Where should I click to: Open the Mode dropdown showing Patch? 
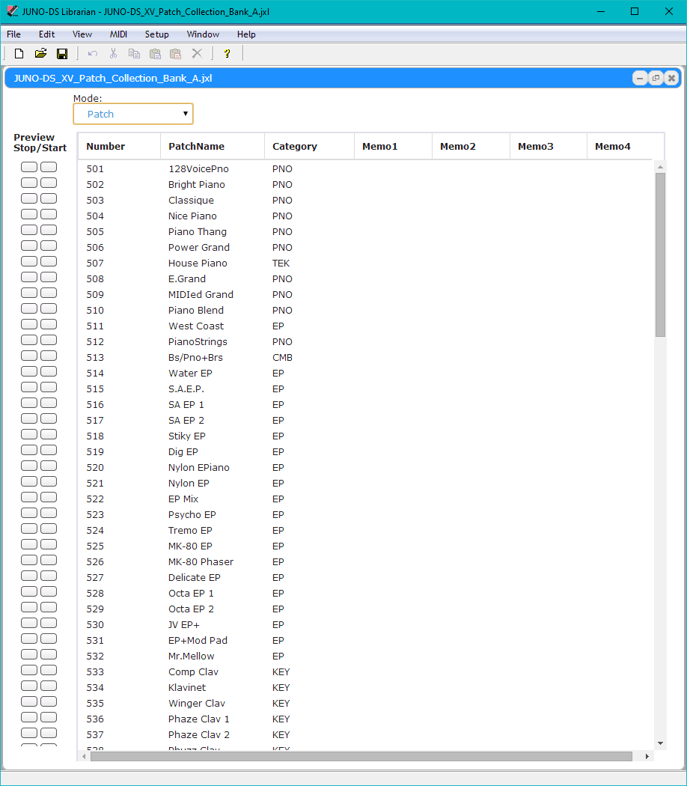tap(133, 114)
